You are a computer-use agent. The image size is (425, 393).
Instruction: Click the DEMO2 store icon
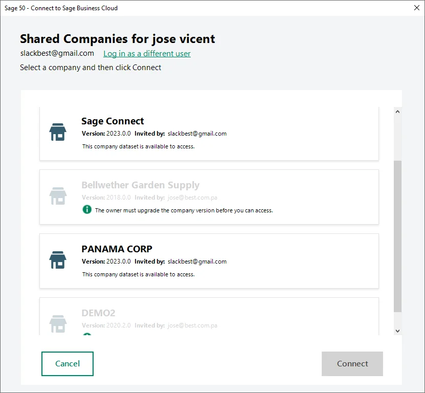click(x=58, y=323)
